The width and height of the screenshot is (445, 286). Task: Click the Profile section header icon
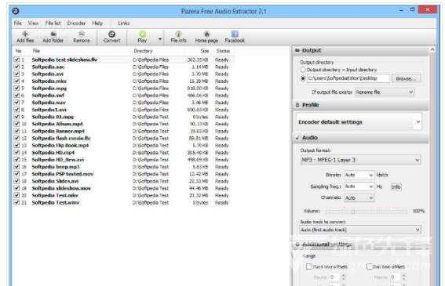click(297, 105)
